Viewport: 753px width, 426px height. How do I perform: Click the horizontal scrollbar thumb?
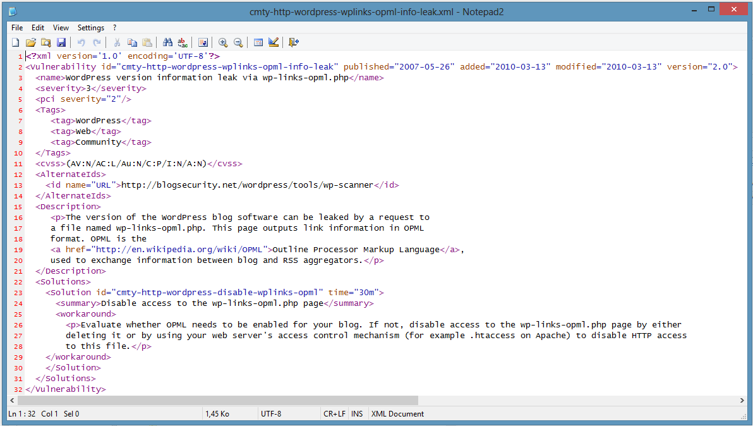pos(217,400)
